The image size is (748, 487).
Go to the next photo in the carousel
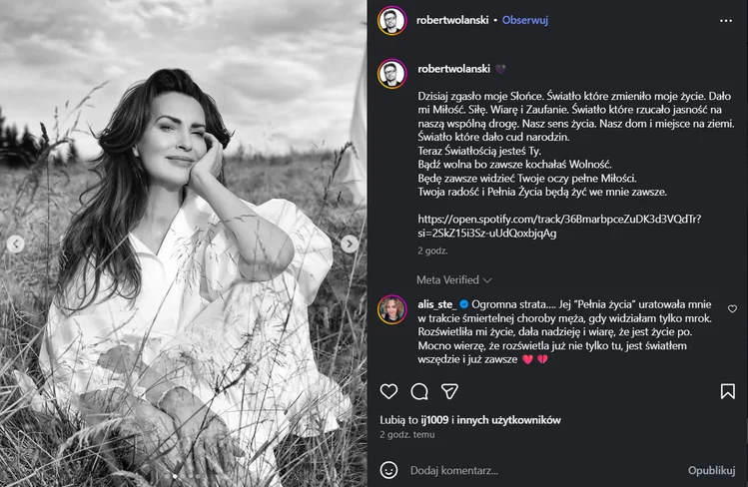pyautogui.click(x=350, y=243)
